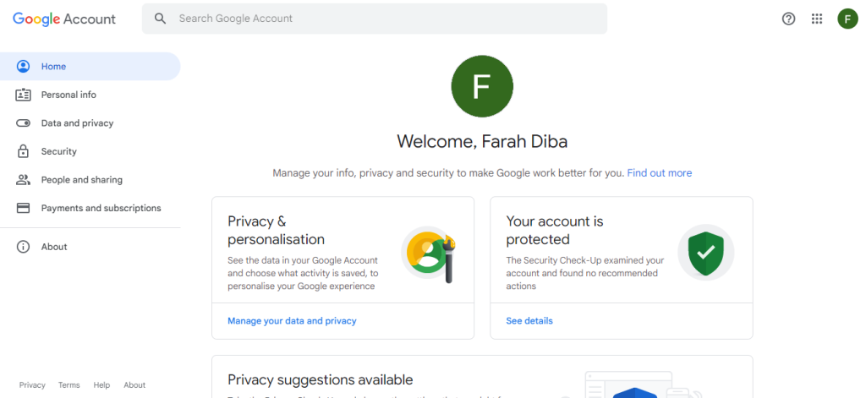
Task: Click the Payments credit card icon
Action: (x=23, y=208)
